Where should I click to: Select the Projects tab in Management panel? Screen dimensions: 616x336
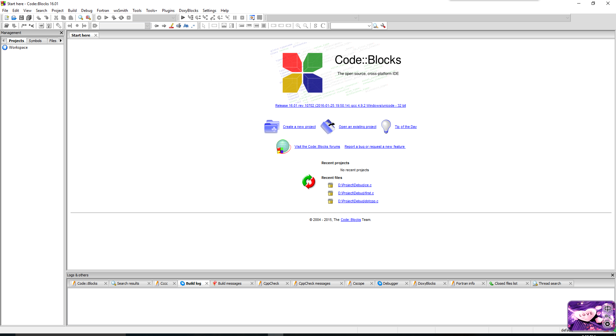click(x=16, y=41)
